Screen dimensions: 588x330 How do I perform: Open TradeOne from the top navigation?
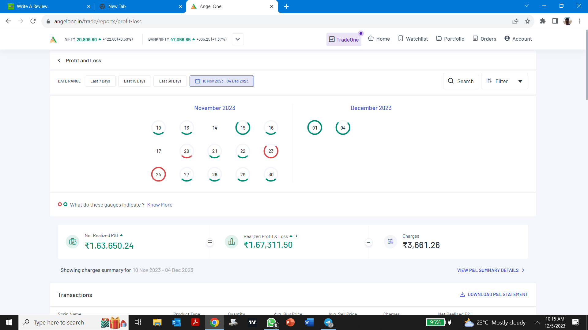[x=344, y=40]
